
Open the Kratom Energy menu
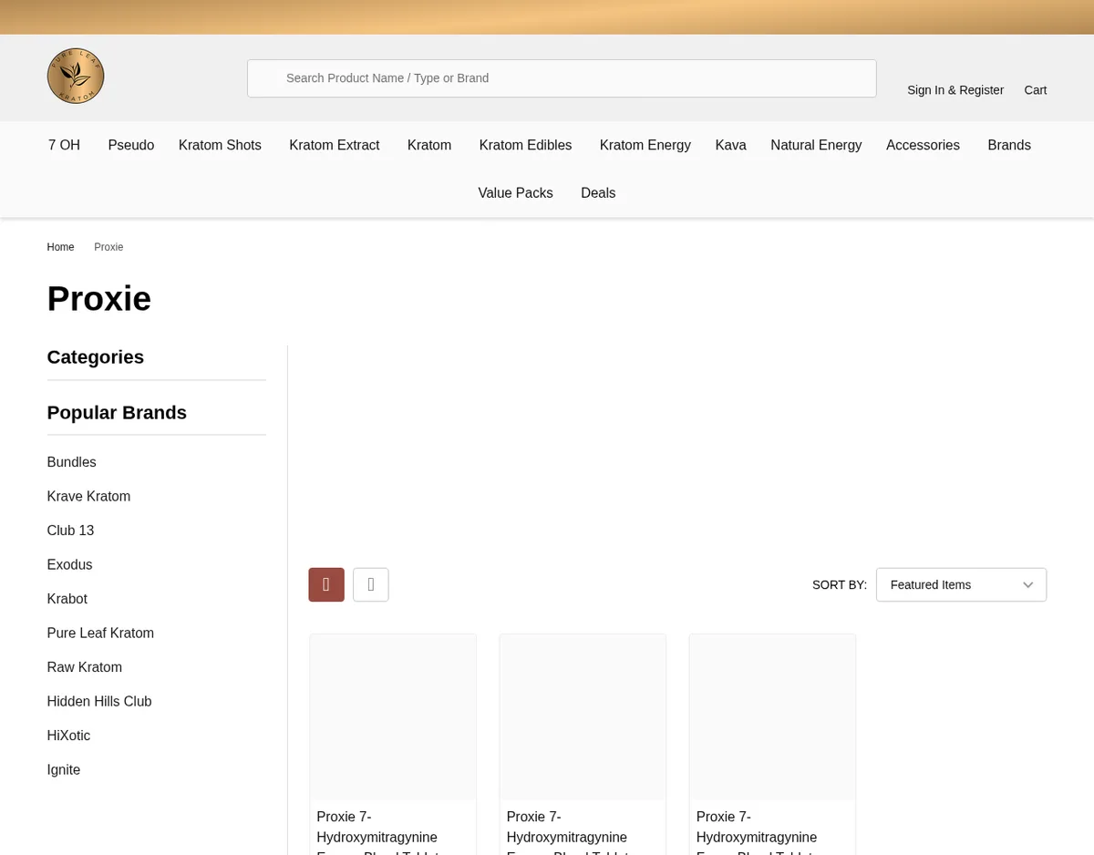(x=645, y=145)
